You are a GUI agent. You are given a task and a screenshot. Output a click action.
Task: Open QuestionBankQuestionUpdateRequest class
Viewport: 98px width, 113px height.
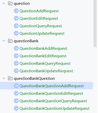[54, 108]
